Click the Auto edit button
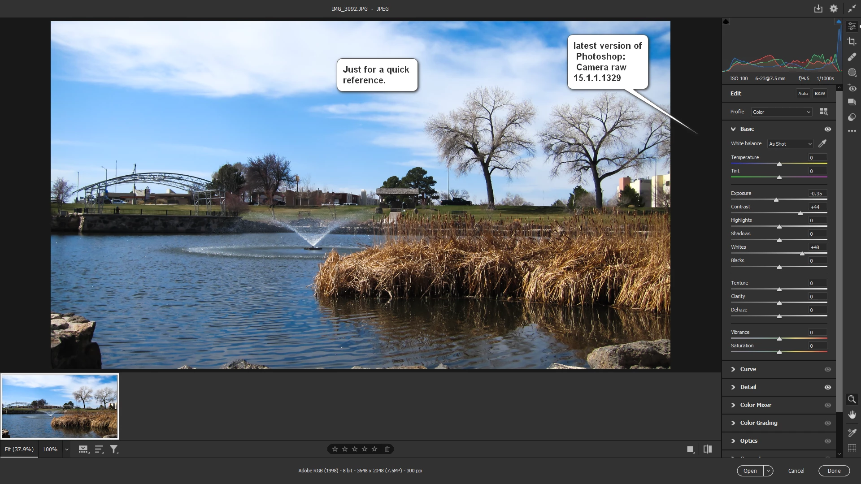The height and width of the screenshot is (484, 861). pos(803,94)
